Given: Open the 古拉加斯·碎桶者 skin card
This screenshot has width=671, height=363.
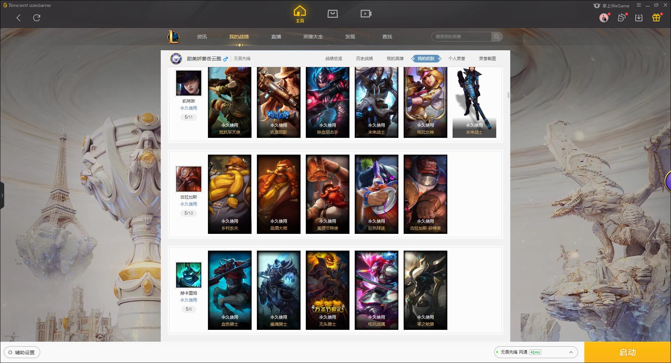Looking at the screenshot, I should click(x=425, y=194).
